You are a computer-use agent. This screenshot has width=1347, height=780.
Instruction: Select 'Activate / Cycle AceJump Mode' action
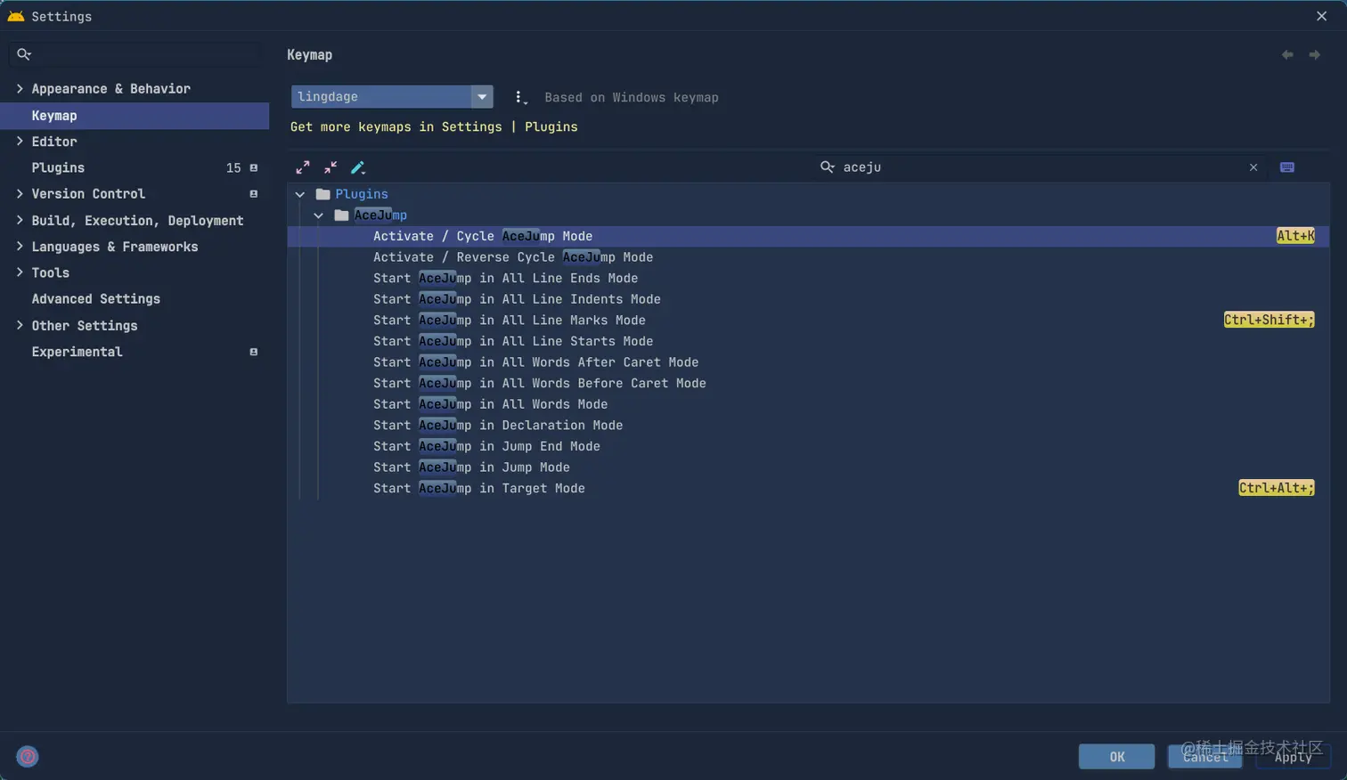(807, 236)
